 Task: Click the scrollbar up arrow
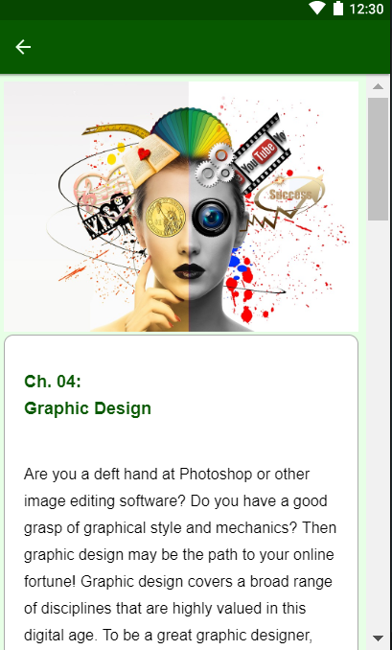tap(378, 86)
